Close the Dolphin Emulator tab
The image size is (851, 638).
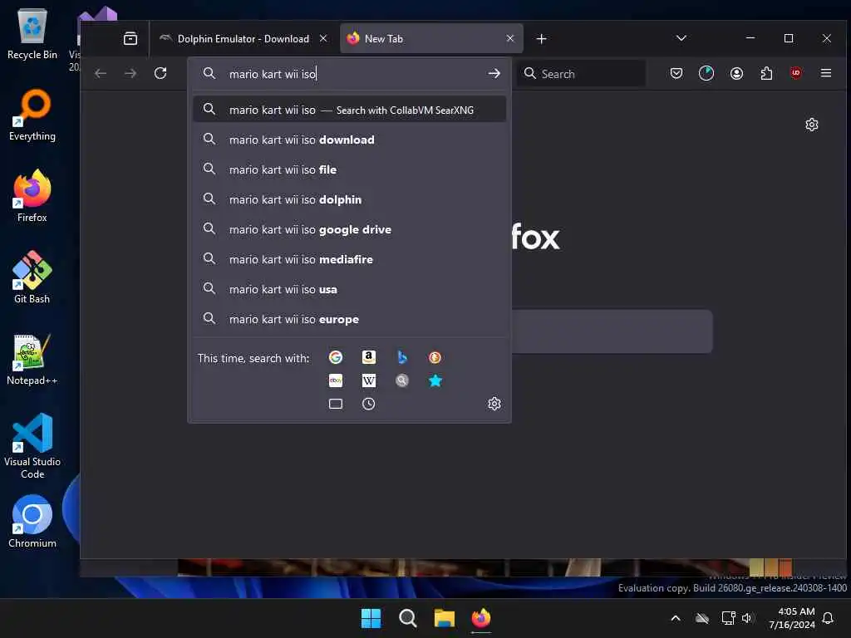(323, 38)
